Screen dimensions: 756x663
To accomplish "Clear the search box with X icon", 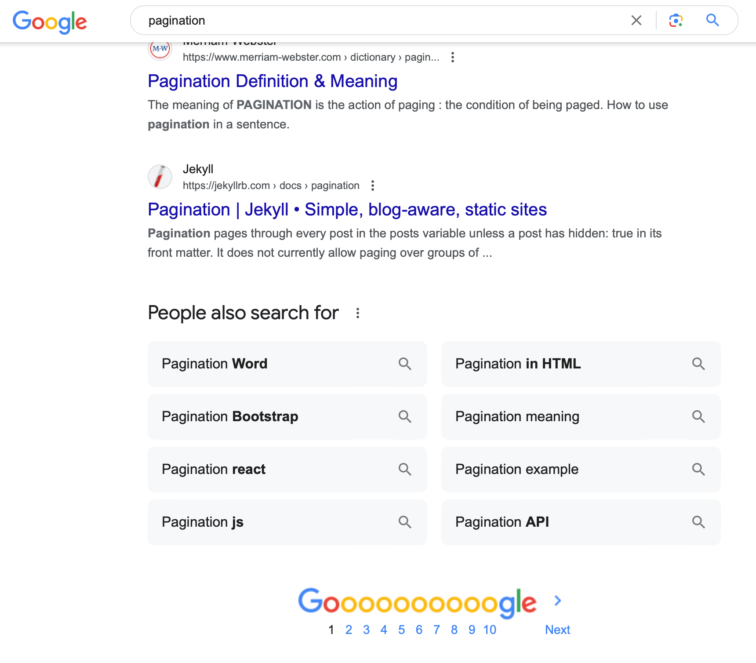I will point(636,20).
